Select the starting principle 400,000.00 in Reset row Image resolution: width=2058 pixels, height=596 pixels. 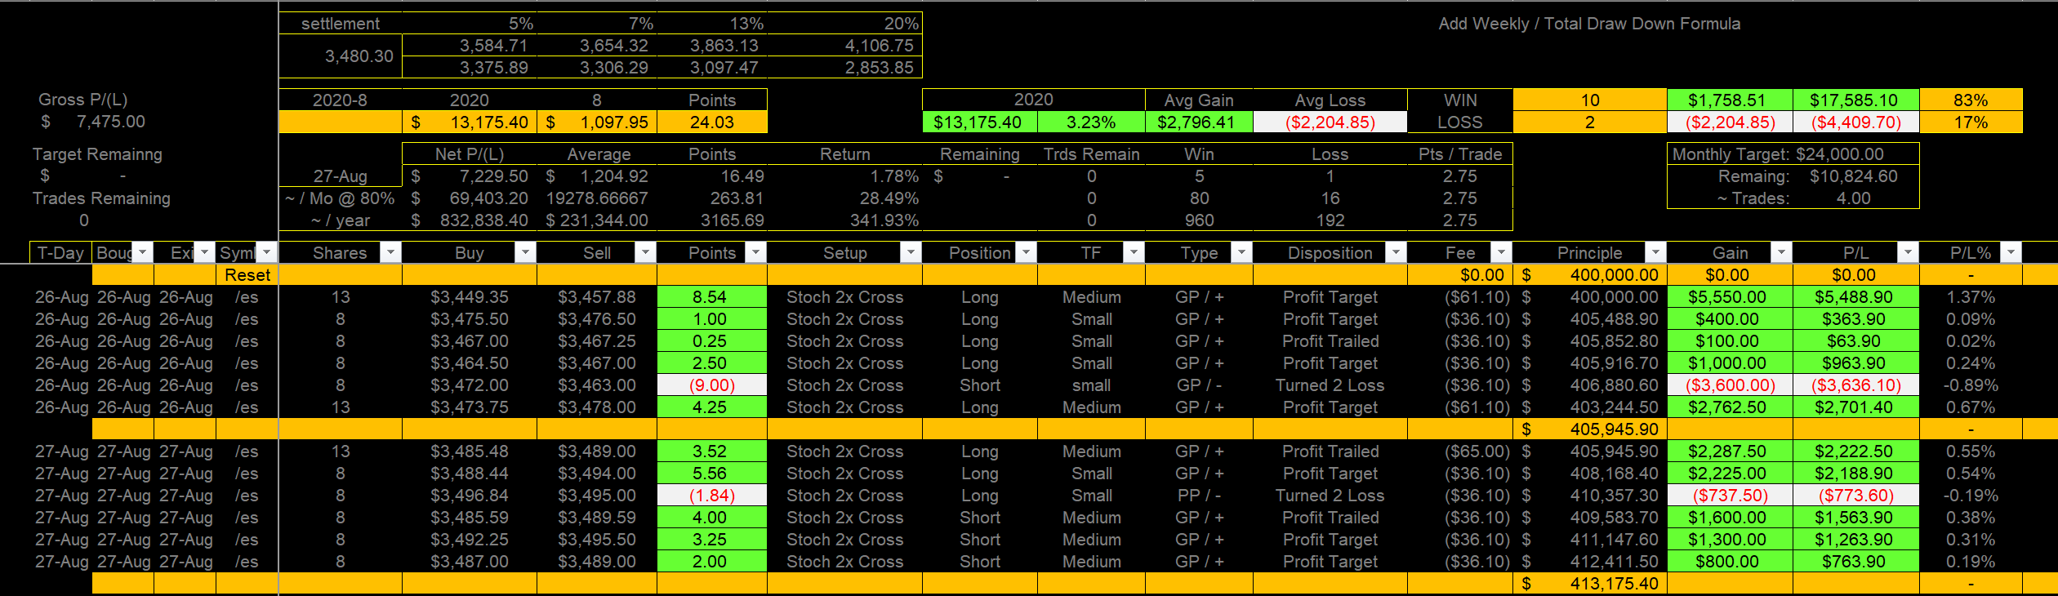click(1589, 275)
